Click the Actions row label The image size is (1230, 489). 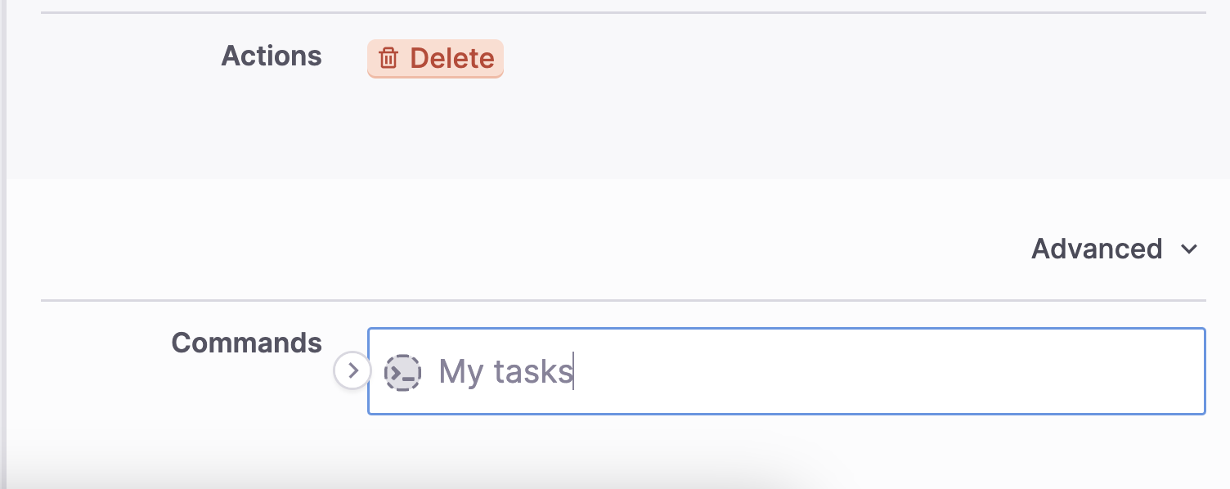pyautogui.click(x=272, y=56)
